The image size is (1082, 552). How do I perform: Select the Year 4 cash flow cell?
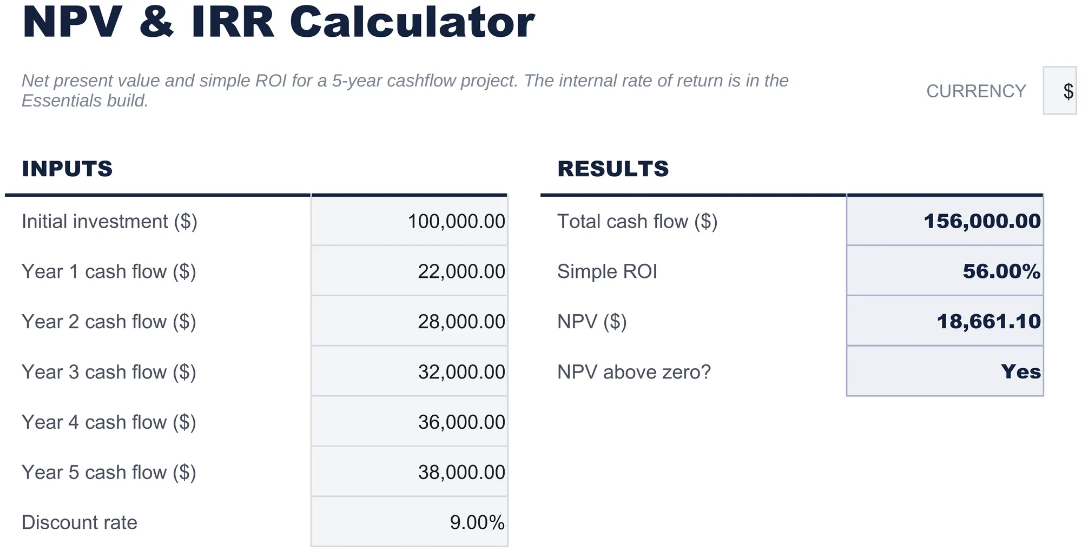tap(410, 421)
